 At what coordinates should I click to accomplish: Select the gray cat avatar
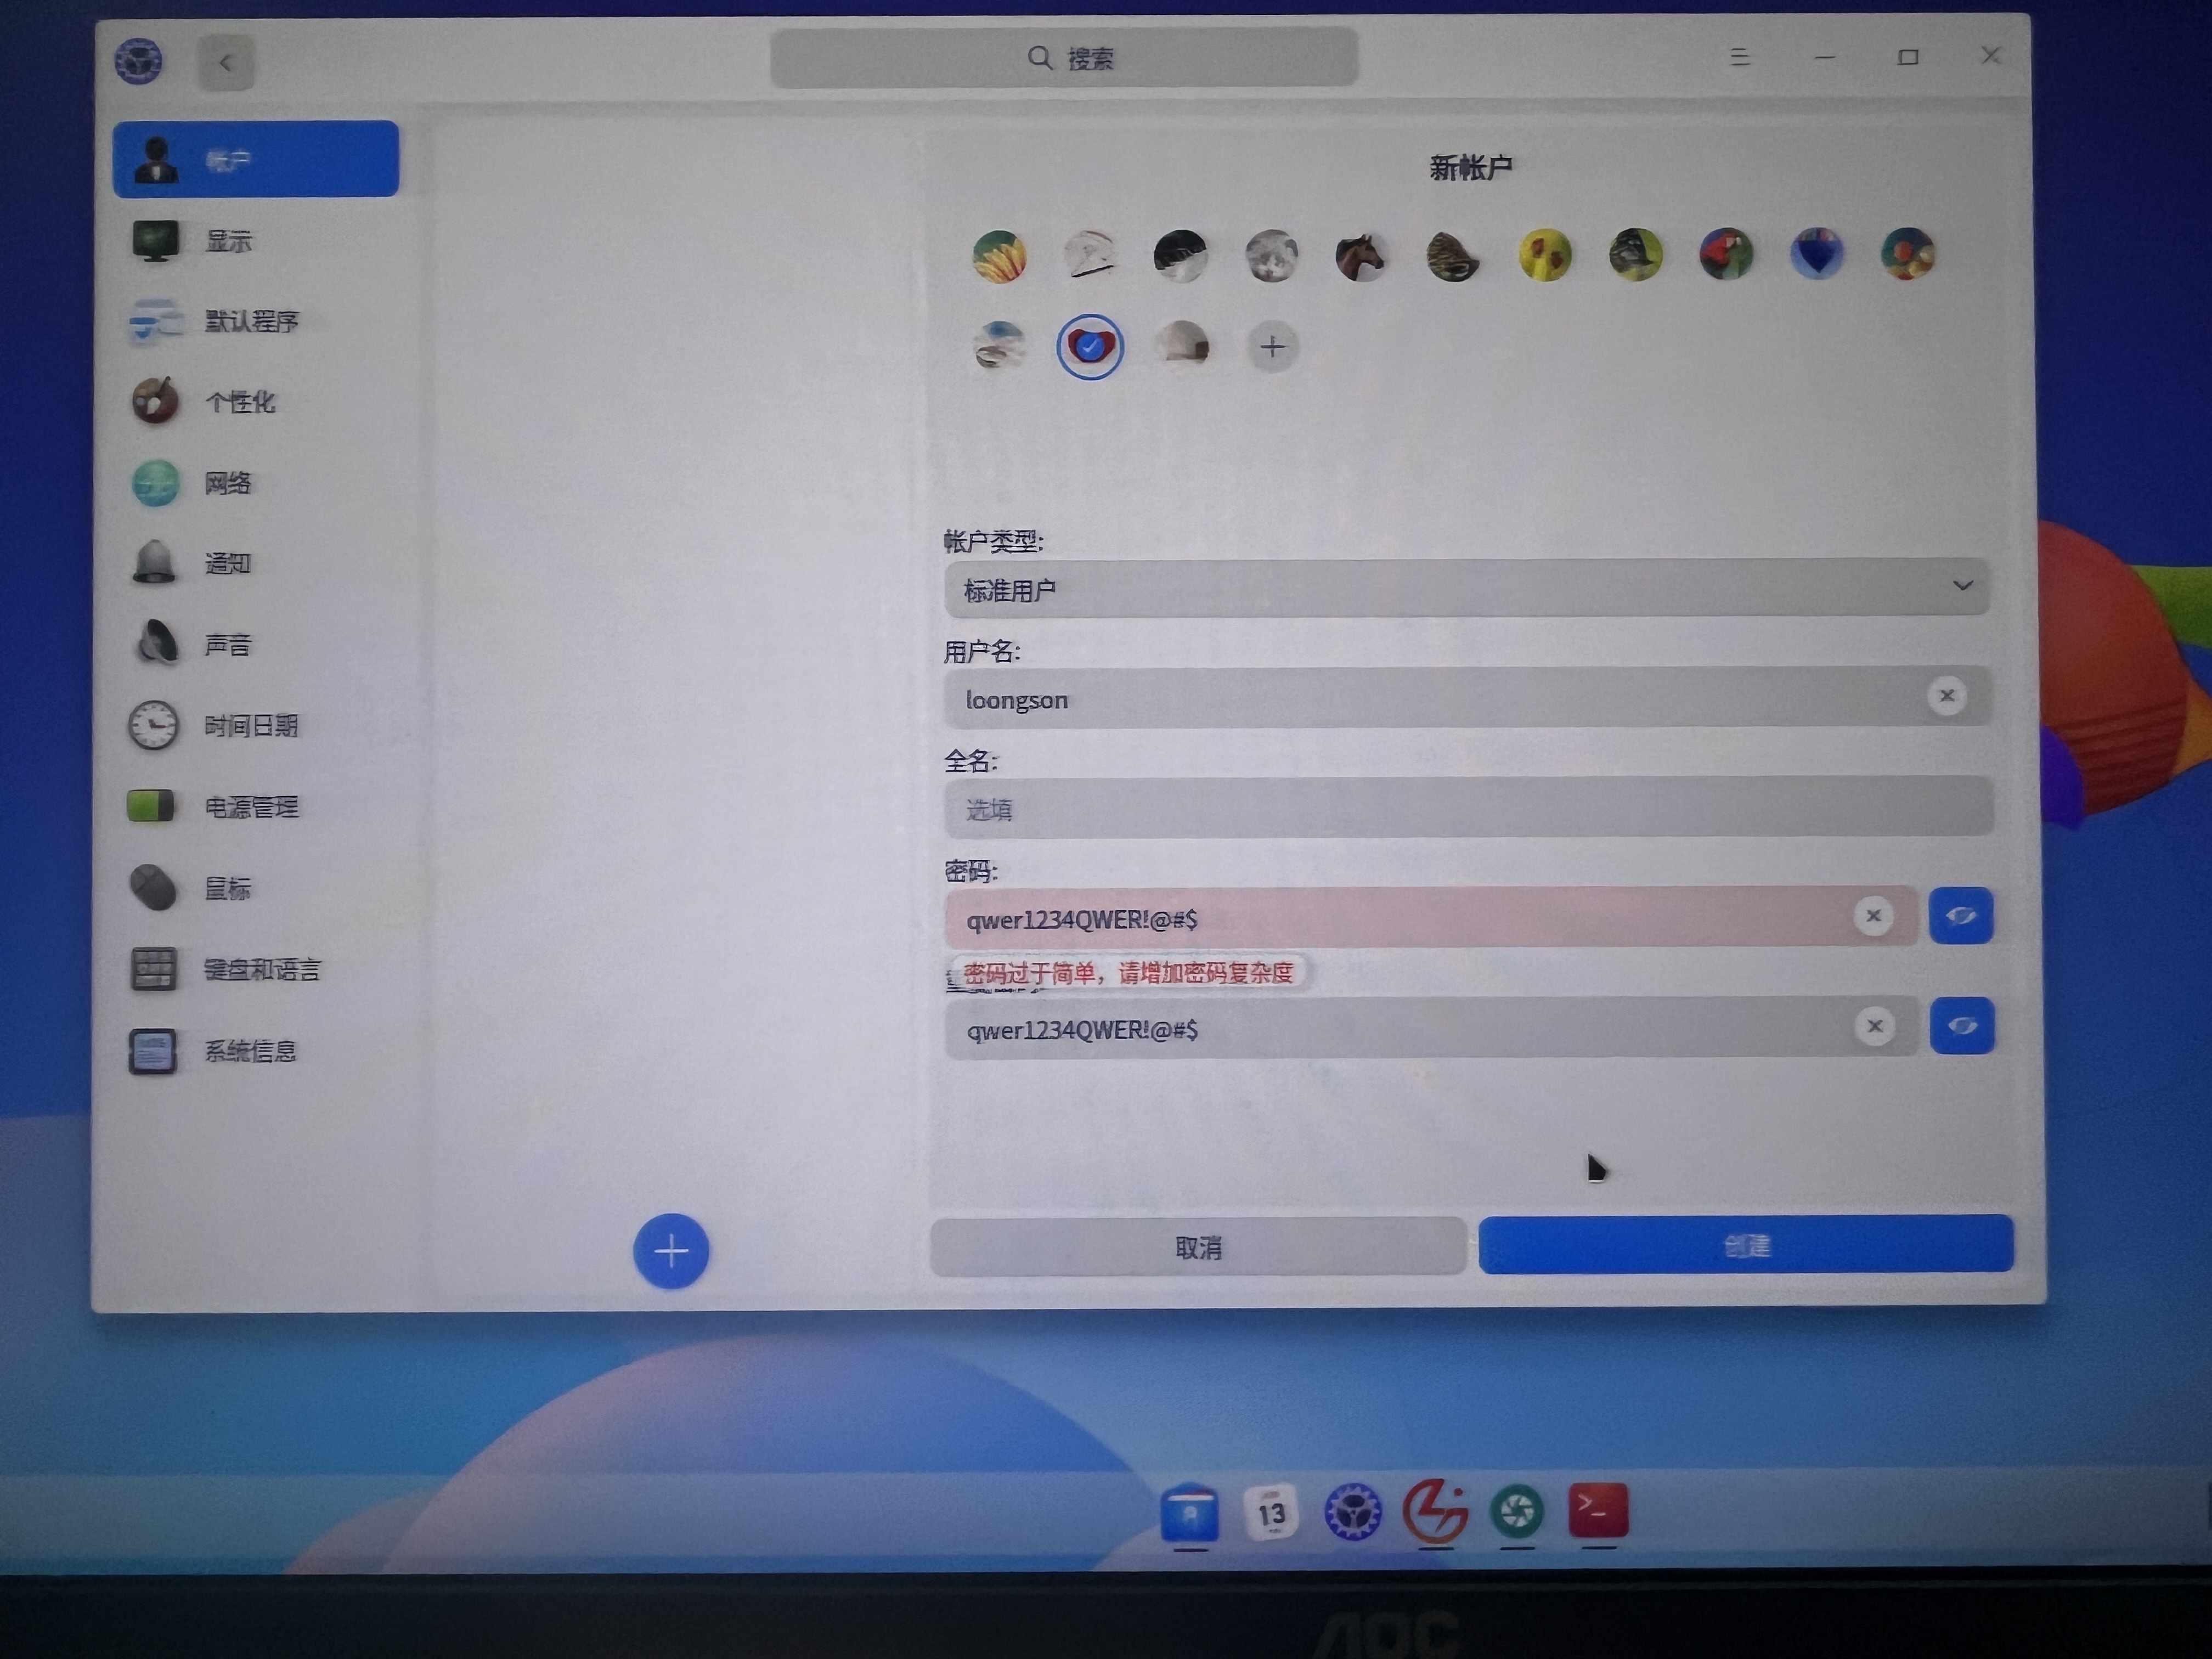tap(1271, 256)
